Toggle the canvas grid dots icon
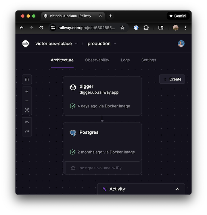The height and width of the screenshot is (215, 207). 27,79
